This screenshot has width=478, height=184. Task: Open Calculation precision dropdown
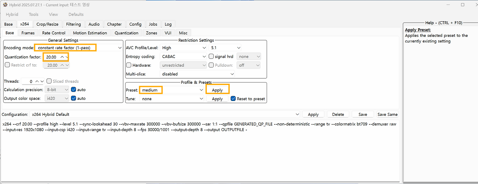click(57, 90)
